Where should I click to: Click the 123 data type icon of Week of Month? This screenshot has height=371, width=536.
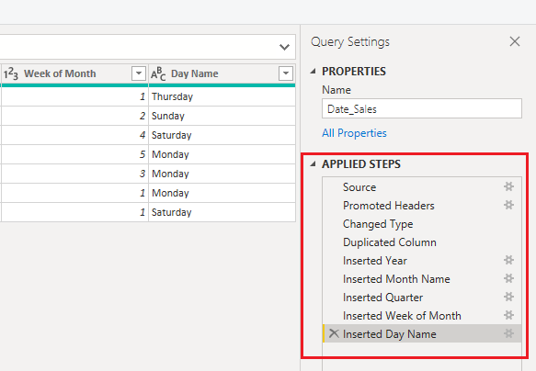click(x=11, y=73)
